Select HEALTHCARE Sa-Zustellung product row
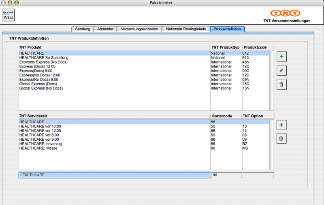This screenshot has height=205, width=324. 44,58
